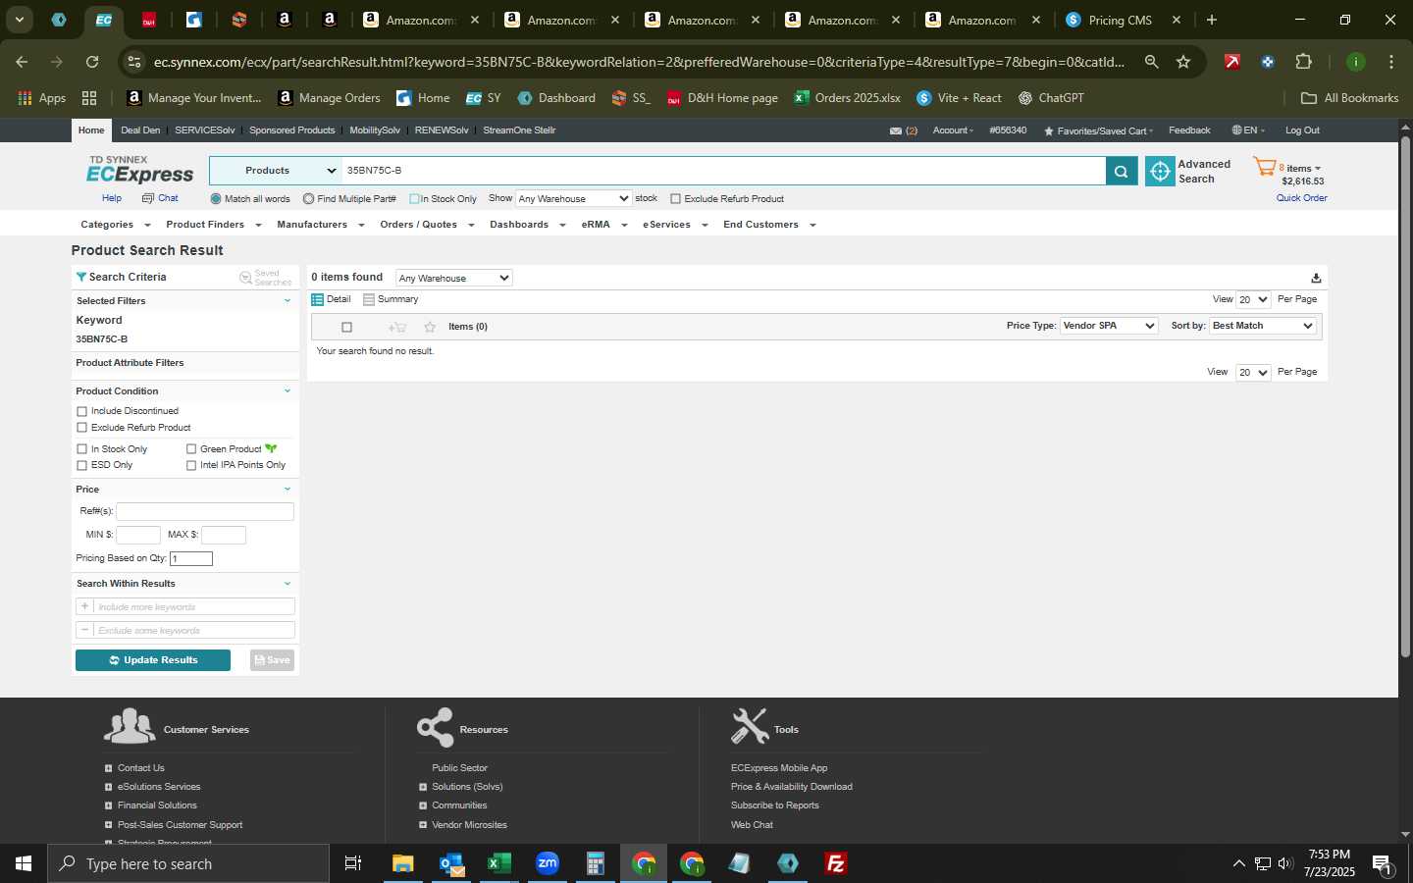
Task: Click the add-to-cart icon in Items header
Action: (x=396, y=327)
